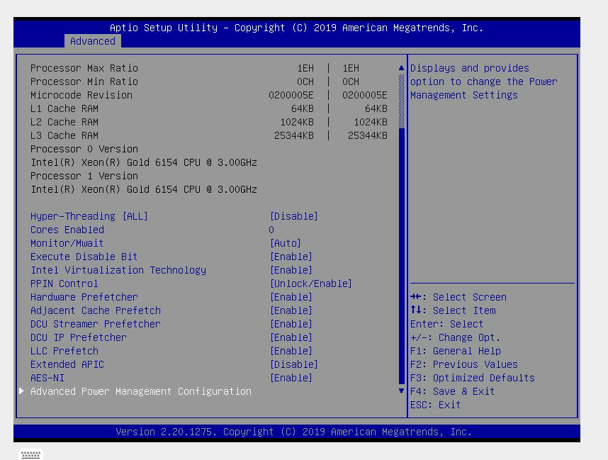Click the F1: General Help hint
This screenshot has width=608, height=460.
tap(455, 351)
